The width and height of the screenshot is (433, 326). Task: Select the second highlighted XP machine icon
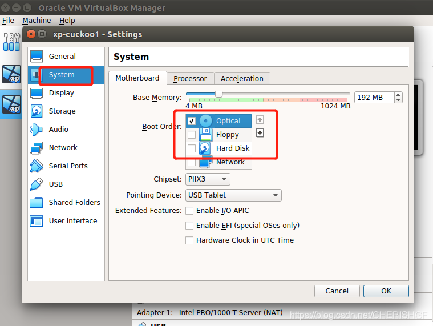[x=11, y=104]
